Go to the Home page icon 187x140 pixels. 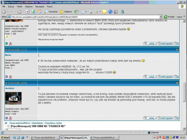click(x=39, y=12)
